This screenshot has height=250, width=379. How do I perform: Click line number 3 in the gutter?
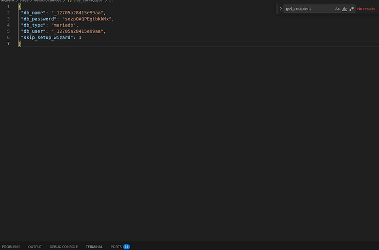pyautogui.click(x=8, y=19)
